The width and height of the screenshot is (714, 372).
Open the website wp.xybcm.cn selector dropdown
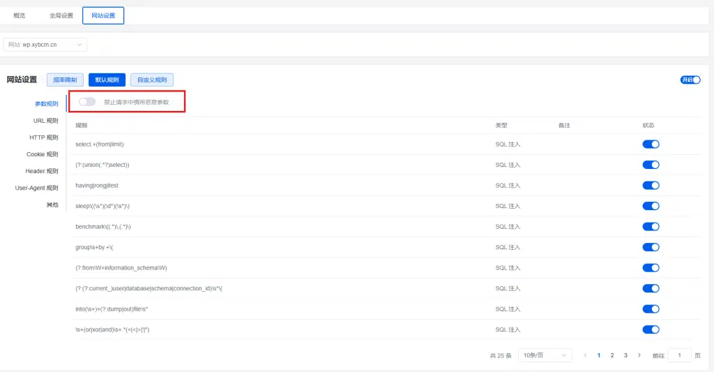tap(45, 45)
